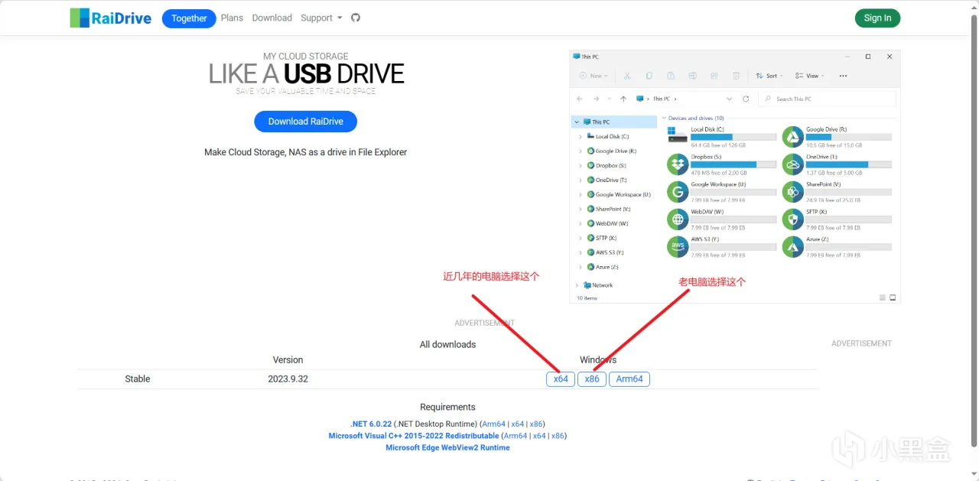979x481 pixels.
Task: Click the Dropbox (S:) drive icon
Action: [x=678, y=164]
